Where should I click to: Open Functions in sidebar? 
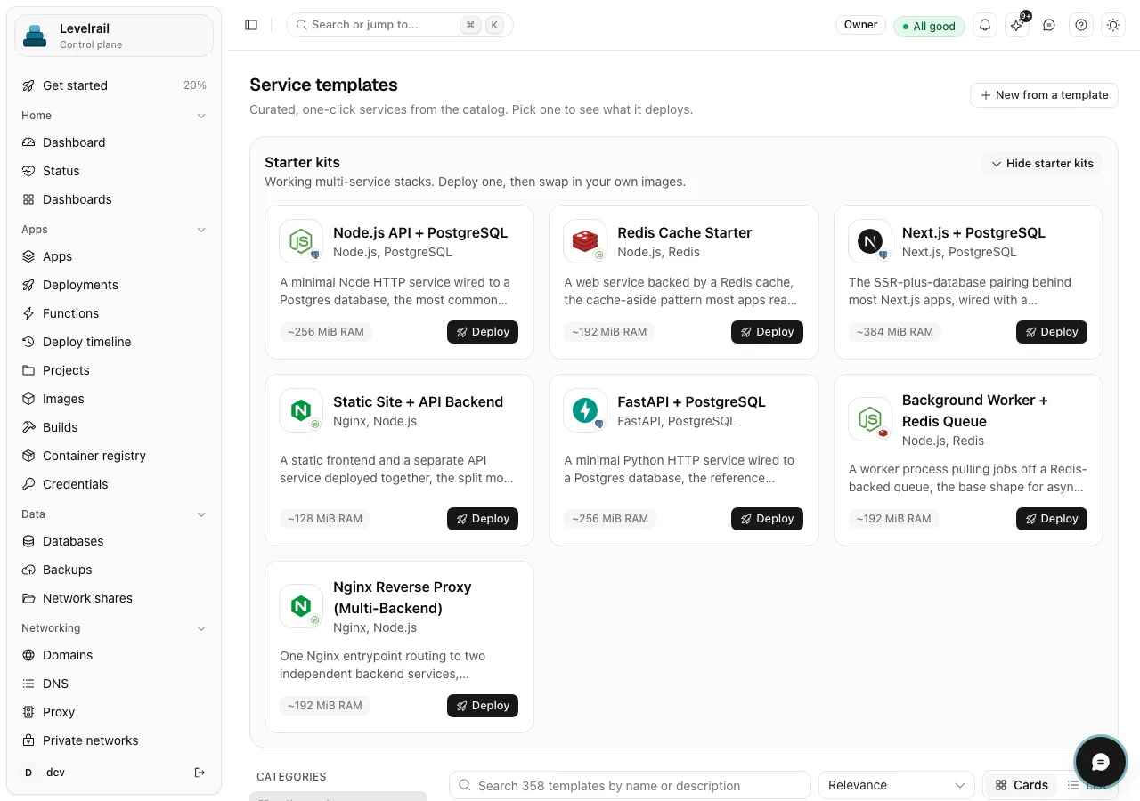pyautogui.click(x=114, y=313)
